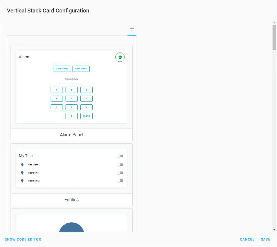The height and width of the screenshot is (247, 277).
Task: Toggle the Bed Light switch
Action: point(120,165)
